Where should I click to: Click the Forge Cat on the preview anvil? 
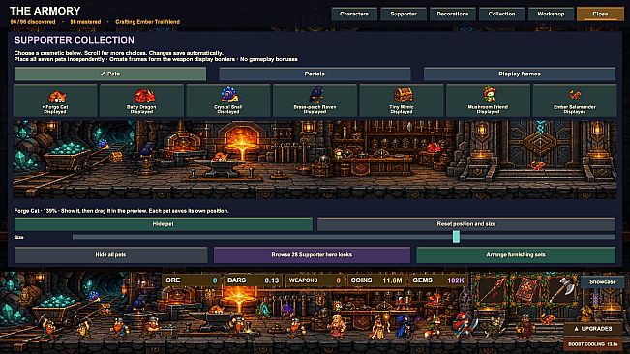tap(221, 157)
